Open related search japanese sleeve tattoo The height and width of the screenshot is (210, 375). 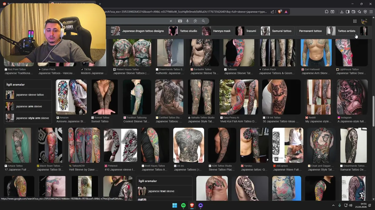coord(28,95)
